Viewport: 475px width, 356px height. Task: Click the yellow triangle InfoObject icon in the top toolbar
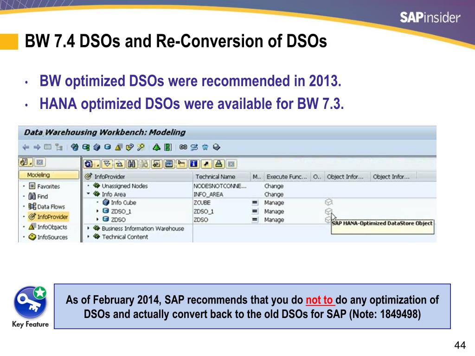click(118, 147)
